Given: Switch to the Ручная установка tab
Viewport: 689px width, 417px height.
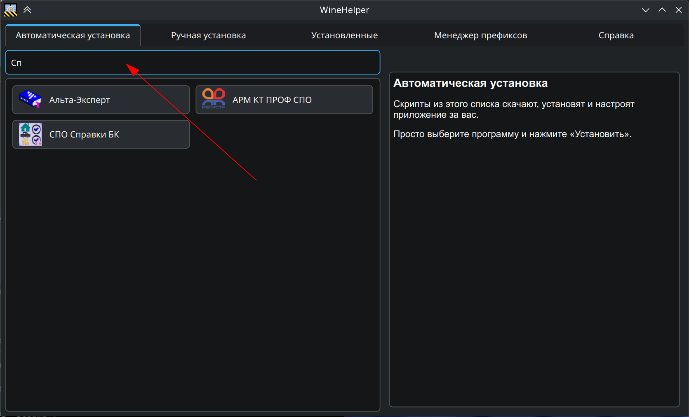Looking at the screenshot, I should [208, 35].
